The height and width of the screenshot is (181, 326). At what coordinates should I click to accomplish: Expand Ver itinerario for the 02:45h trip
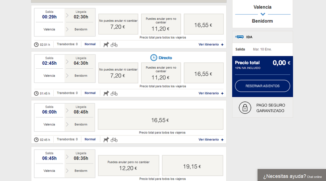211,93
